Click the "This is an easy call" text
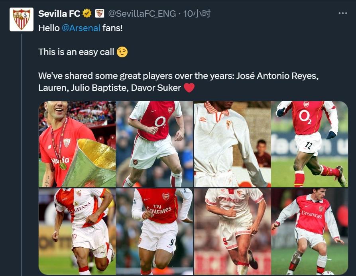The width and height of the screenshot is (356, 276). click(76, 52)
